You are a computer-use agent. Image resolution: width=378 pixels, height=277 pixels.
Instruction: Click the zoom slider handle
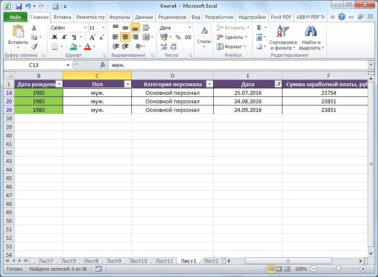click(338, 268)
